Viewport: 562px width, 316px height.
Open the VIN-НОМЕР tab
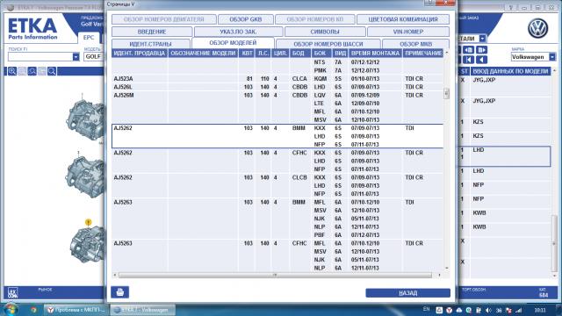coord(407,32)
